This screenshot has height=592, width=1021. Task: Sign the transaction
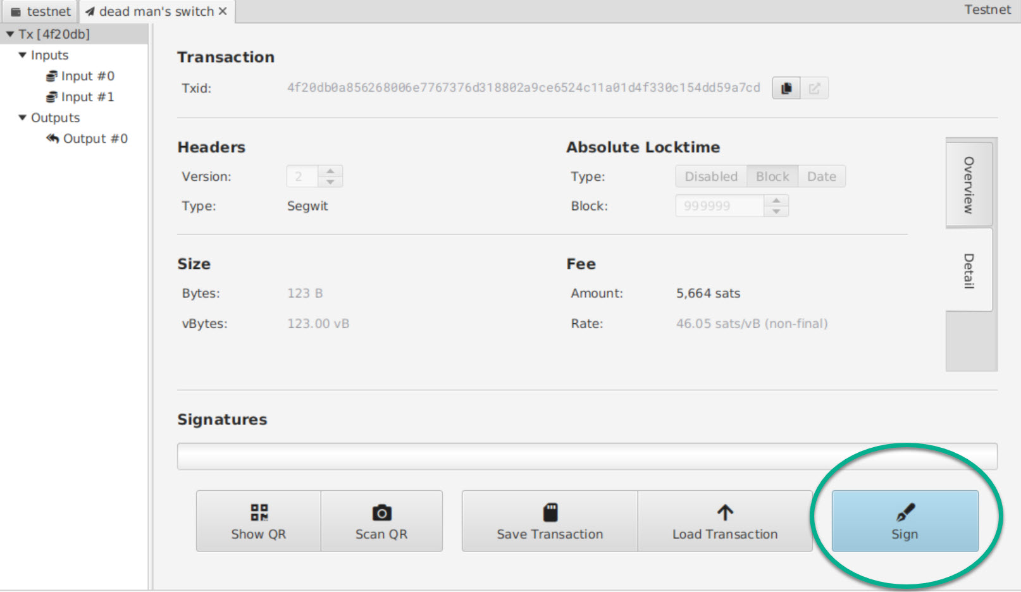pyautogui.click(x=905, y=521)
